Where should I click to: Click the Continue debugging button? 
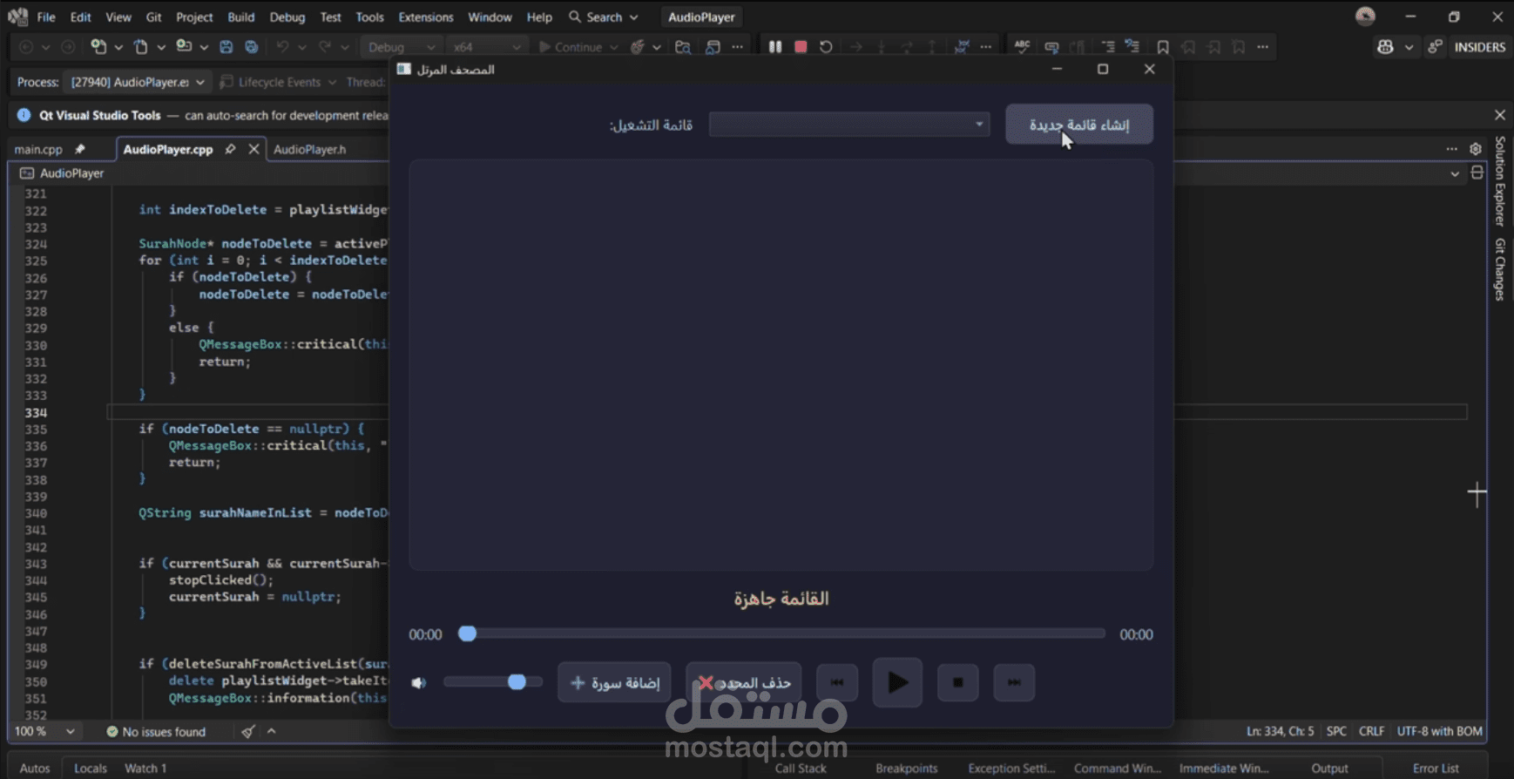(570, 47)
